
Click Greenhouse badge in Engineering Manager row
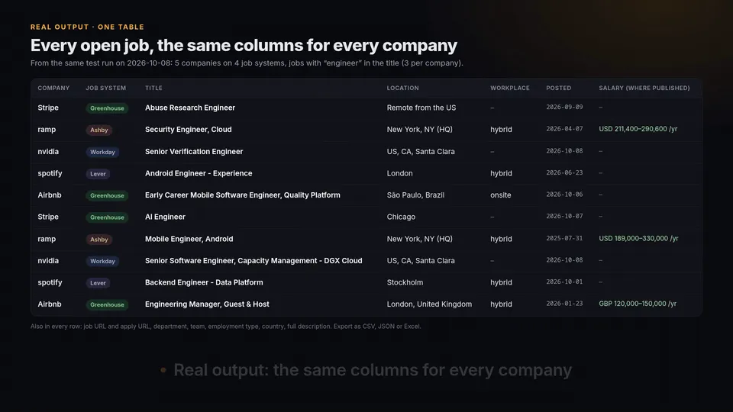pyautogui.click(x=107, y=304)
